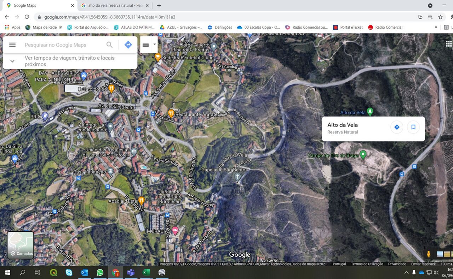Open the keyboard input tools dropdown arrow

click(154, 44)
